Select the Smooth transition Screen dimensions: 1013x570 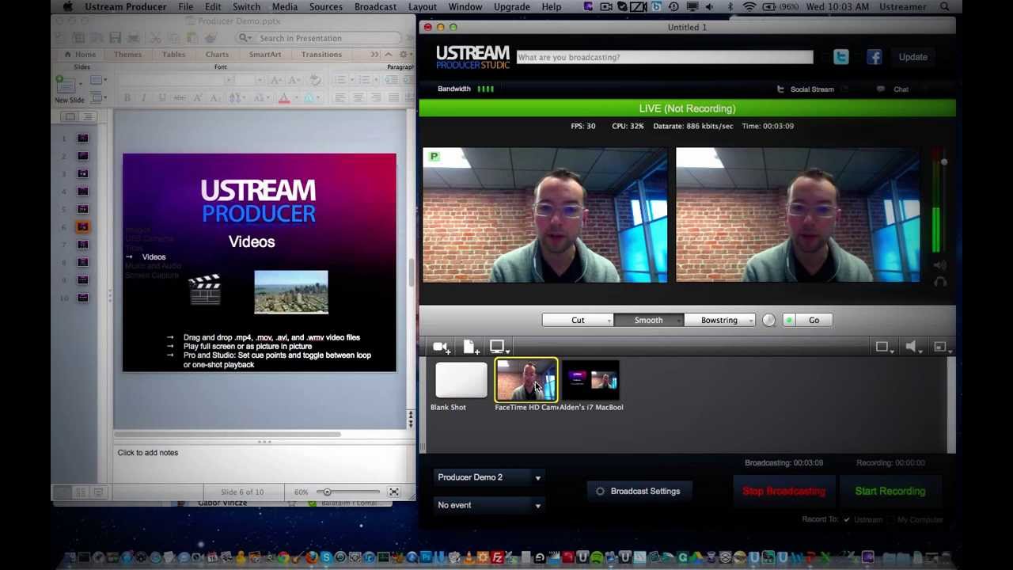point(648,320)
